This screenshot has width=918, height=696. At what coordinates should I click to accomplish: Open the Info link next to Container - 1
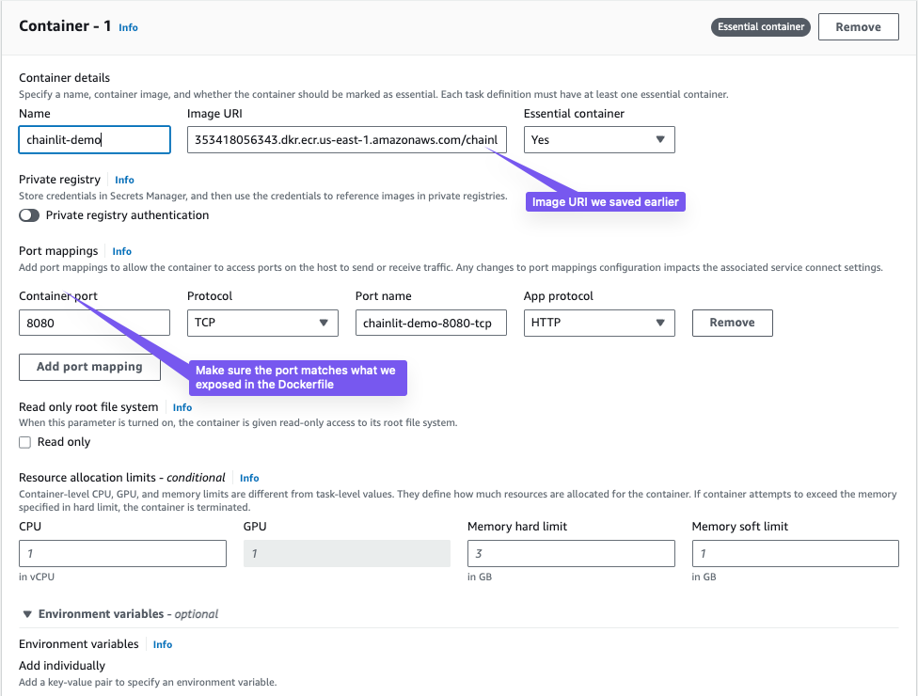pyautogui.click(x=128, y=27)
